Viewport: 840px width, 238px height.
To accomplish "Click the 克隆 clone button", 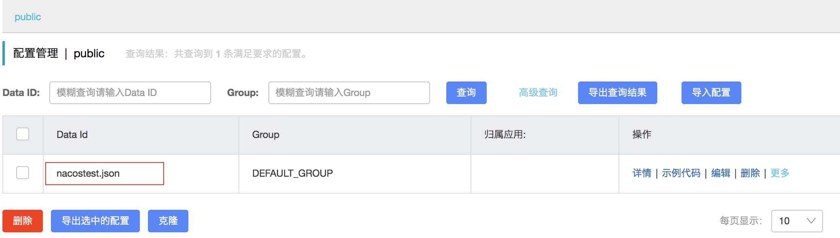I will pyautogui.click(x=168, y=221).
